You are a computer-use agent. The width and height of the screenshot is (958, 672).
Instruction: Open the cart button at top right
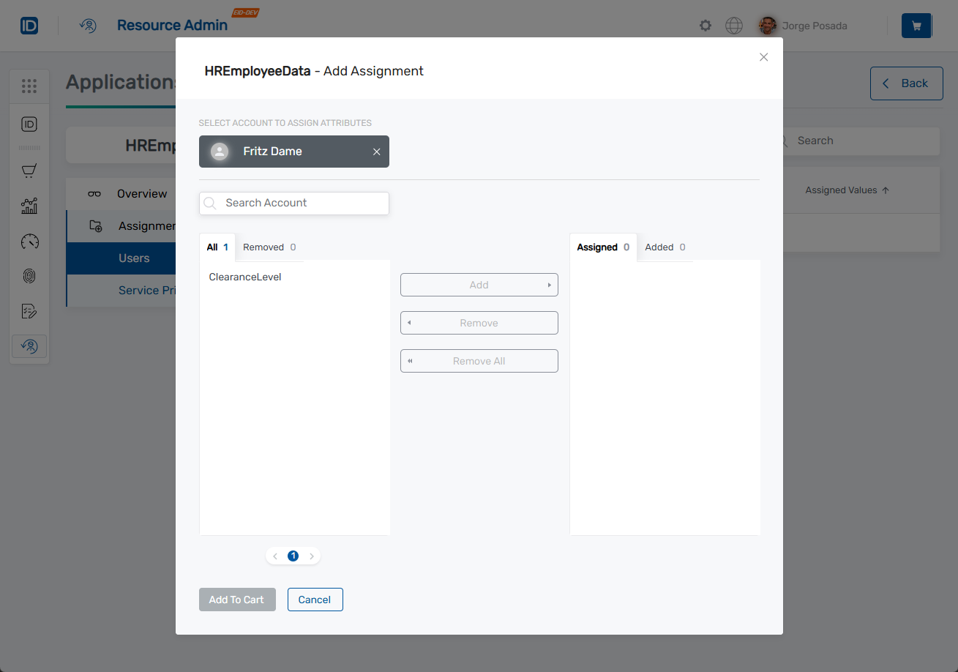(916, 25)
